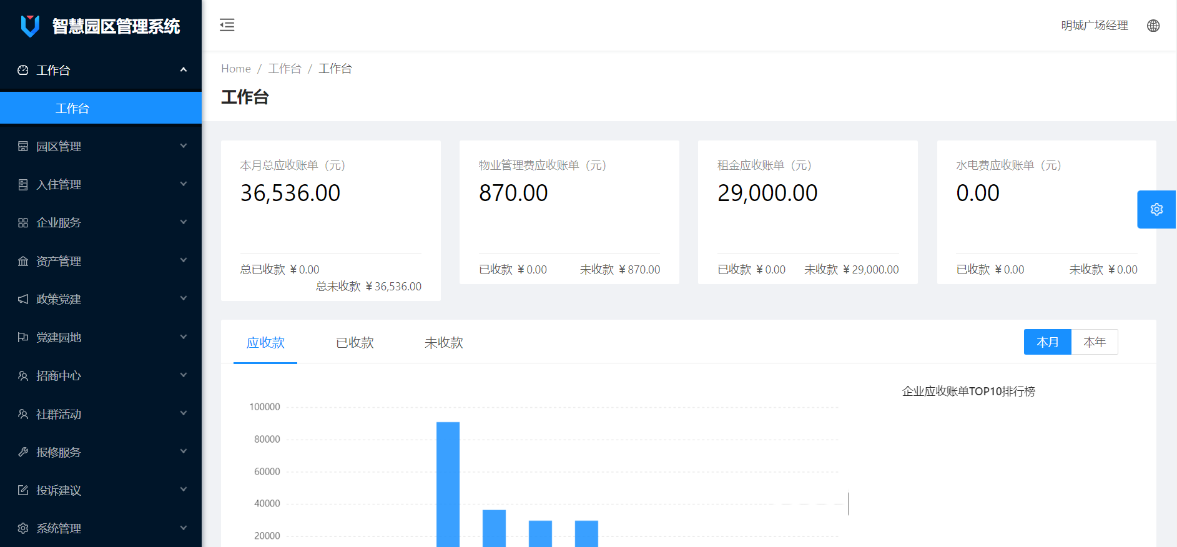Click the 0.00 utilities receivable value
Image resolution: width=1177 pixels, height=547 pixels.
[978, 193]
